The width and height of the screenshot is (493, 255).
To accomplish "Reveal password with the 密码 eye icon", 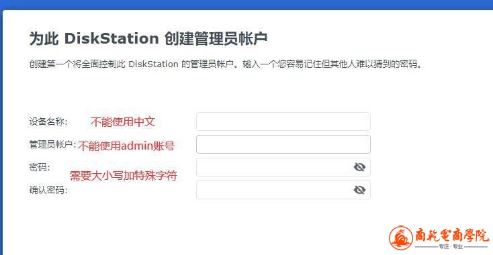I will (359, 167).
